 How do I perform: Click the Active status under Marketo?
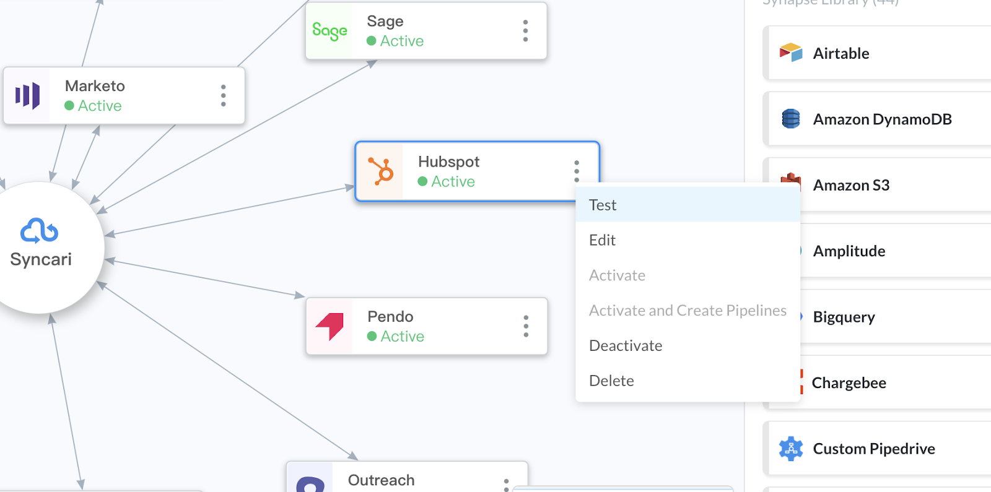click(93, 106)
